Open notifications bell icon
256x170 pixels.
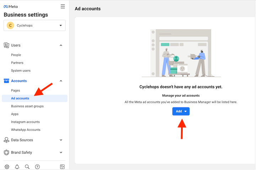[x=17, y=167]
